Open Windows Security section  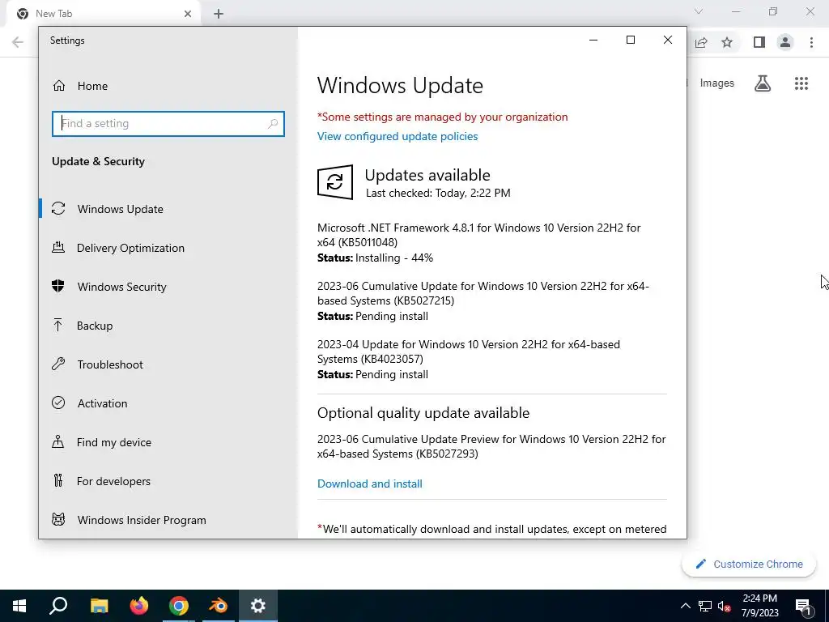pyautogui.click(x=121, y=287)
